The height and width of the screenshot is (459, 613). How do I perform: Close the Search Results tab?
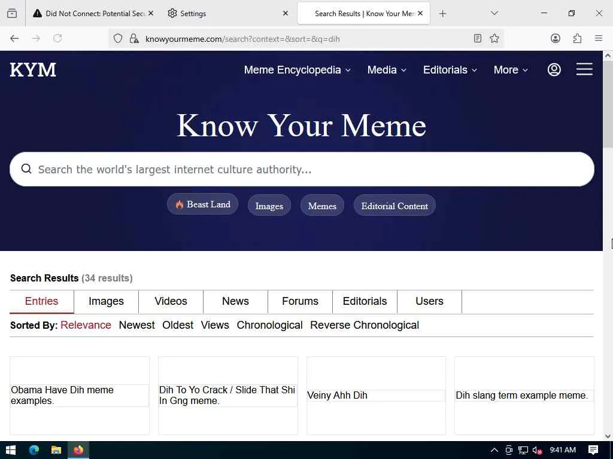point(420,13)
